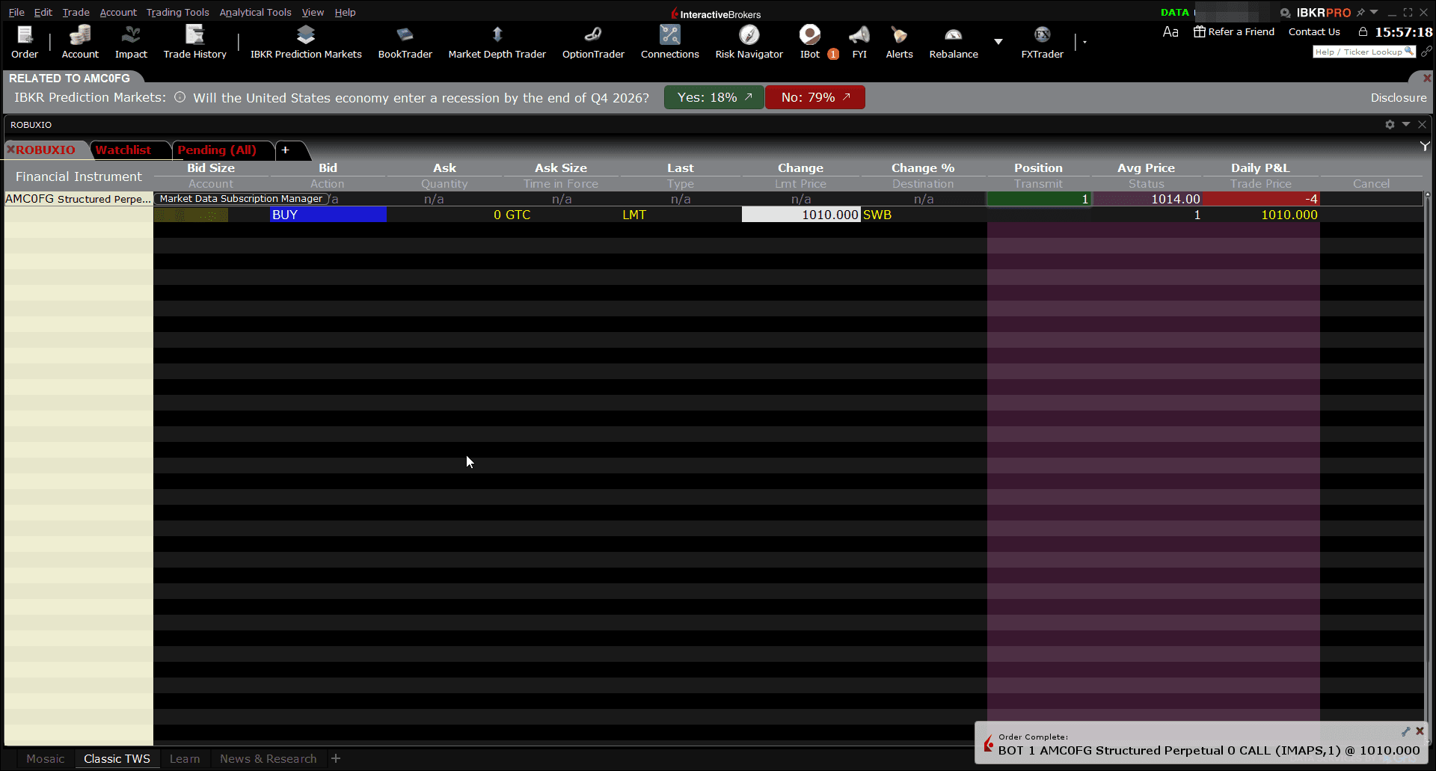Image resolution: width=1436 pixels, height=771 pixels.
Task: Open the Learn workspace tab
Action: (x=185, y=758)
